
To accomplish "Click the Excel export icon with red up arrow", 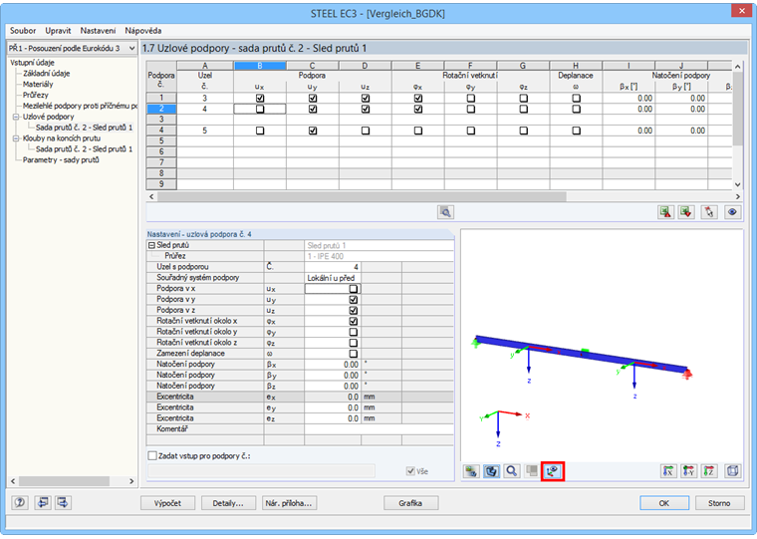I will click(665, 212).
